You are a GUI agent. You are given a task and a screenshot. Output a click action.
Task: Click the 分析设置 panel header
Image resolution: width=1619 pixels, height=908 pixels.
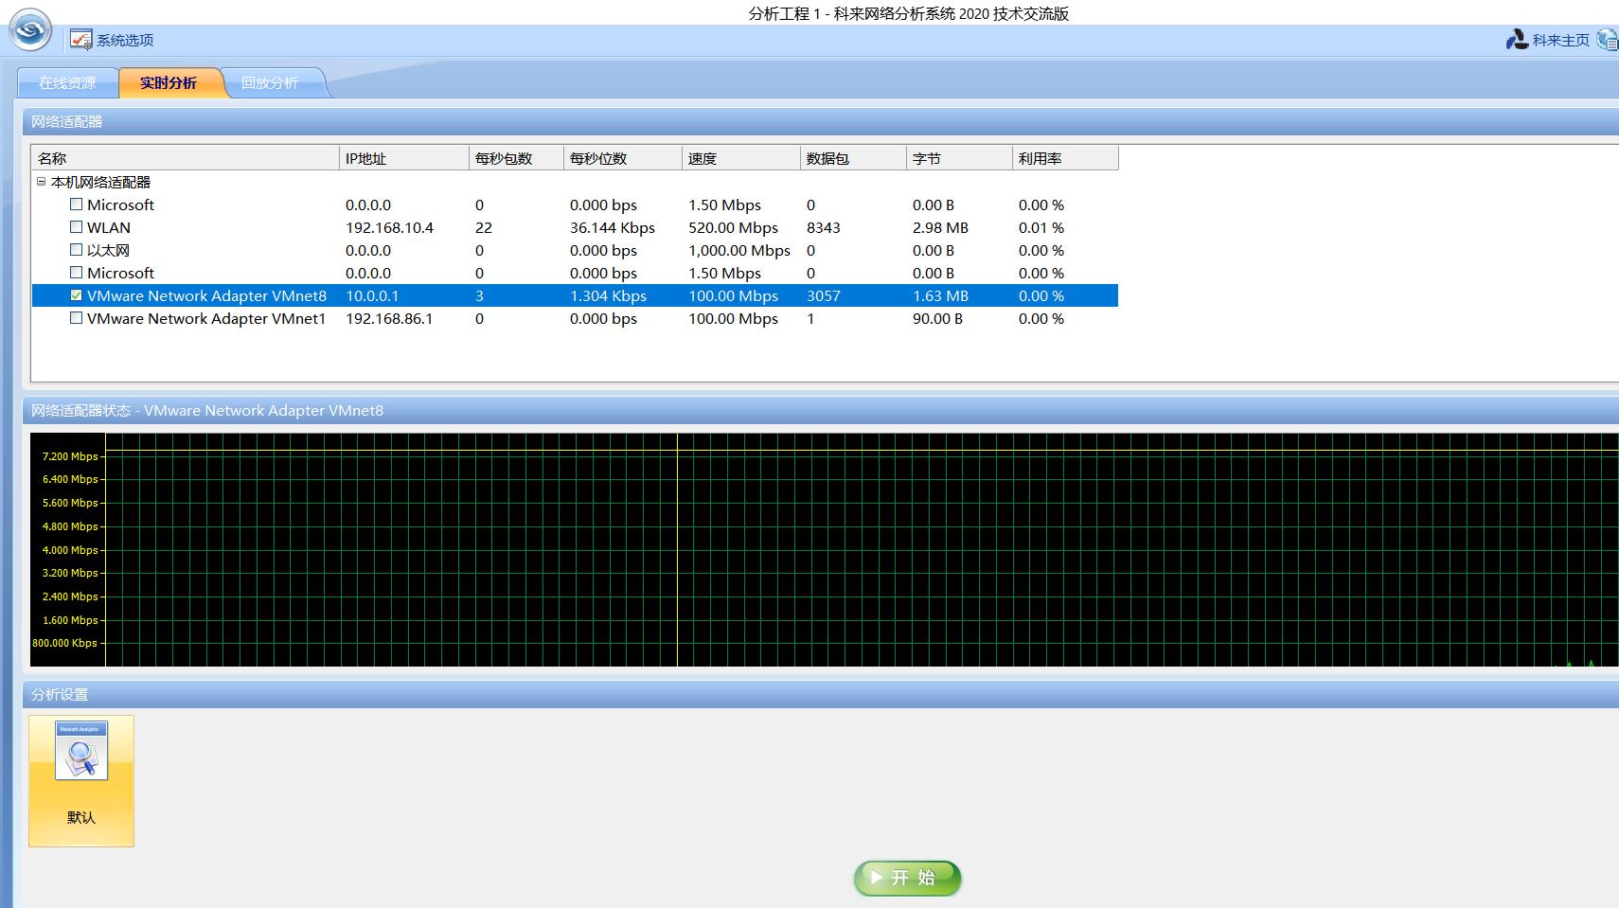pos(821,694)
